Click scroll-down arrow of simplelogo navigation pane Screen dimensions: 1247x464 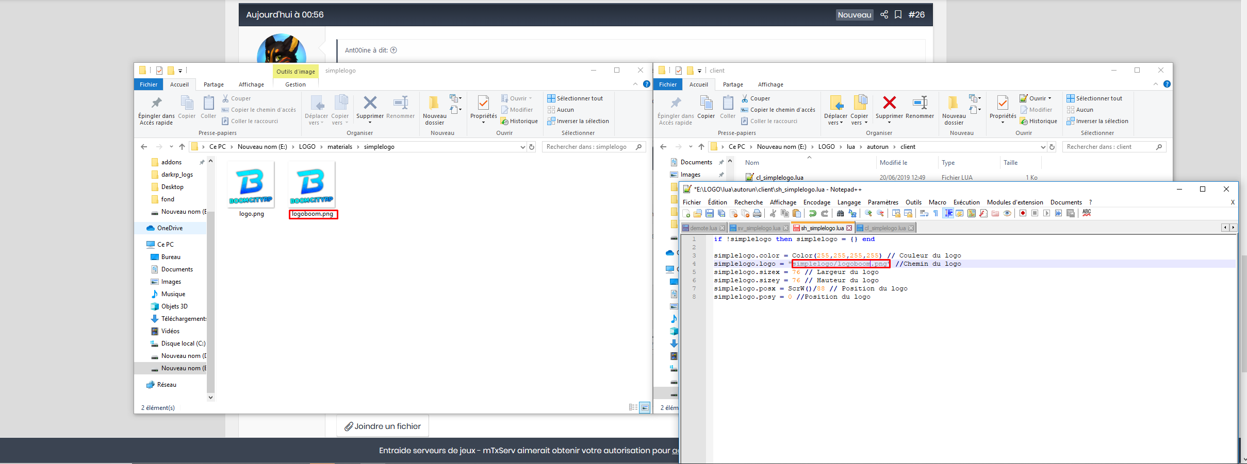tap(210, 397)
